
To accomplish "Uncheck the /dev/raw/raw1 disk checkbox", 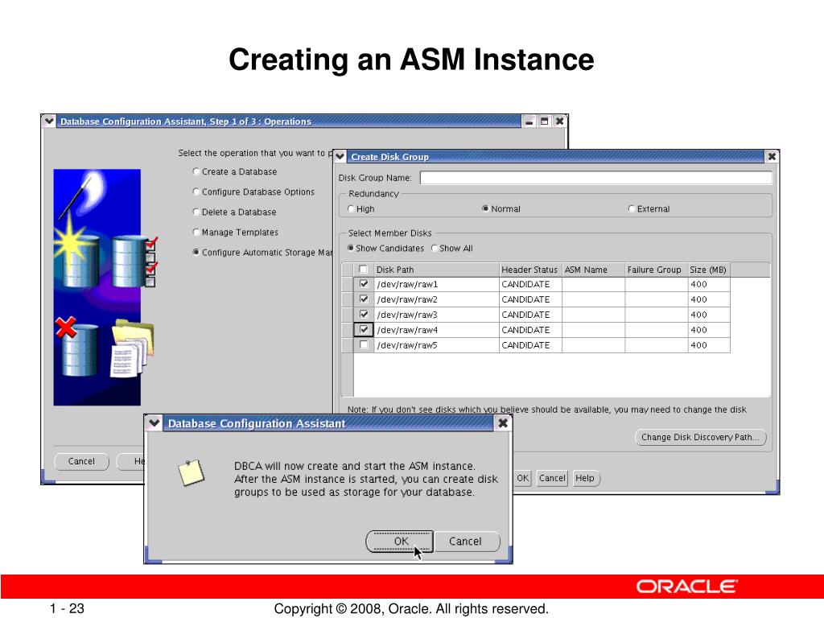I will point(364,284).
